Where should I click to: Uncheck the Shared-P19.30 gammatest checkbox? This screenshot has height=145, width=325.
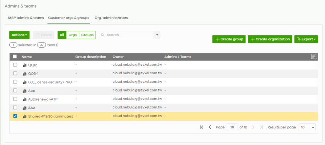point(15,116)
